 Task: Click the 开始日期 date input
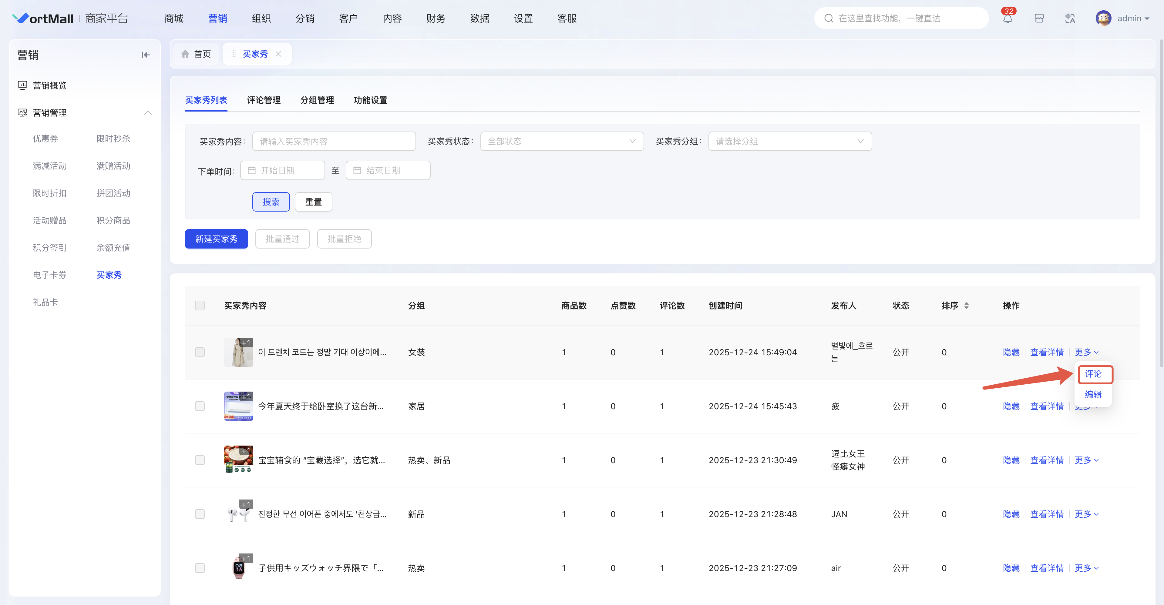click(x=282, y=170)
